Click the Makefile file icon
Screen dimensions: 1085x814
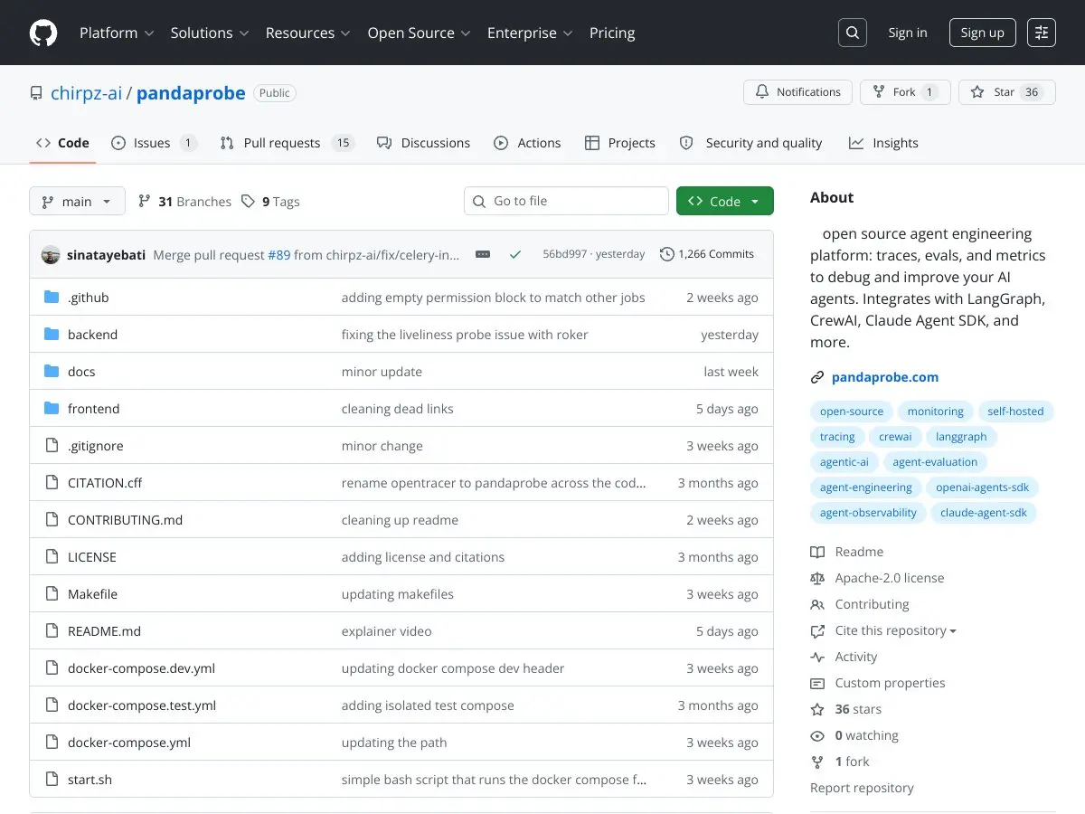[52, 594]
